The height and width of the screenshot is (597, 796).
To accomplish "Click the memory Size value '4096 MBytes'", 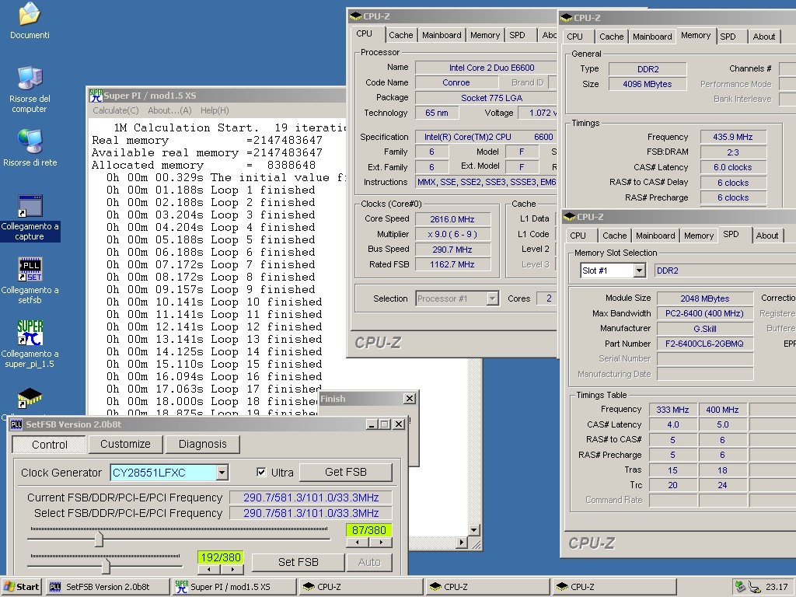I will pos(648,84).
